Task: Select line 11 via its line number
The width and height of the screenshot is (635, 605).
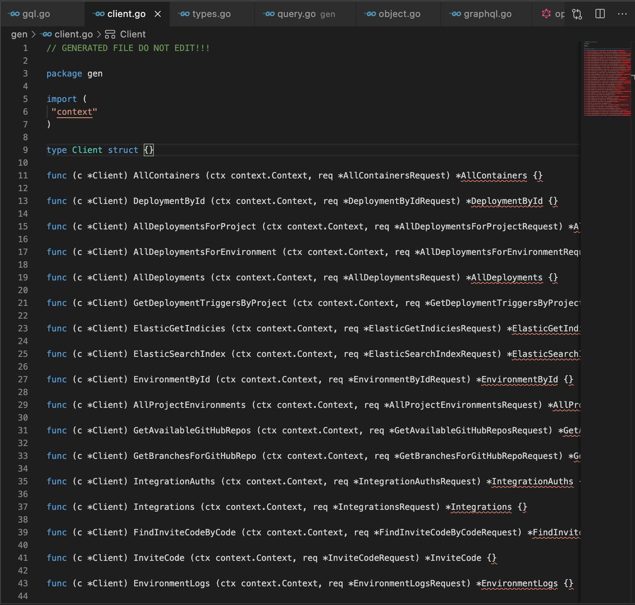Action: pyautogui.click(x=23, y=176)
